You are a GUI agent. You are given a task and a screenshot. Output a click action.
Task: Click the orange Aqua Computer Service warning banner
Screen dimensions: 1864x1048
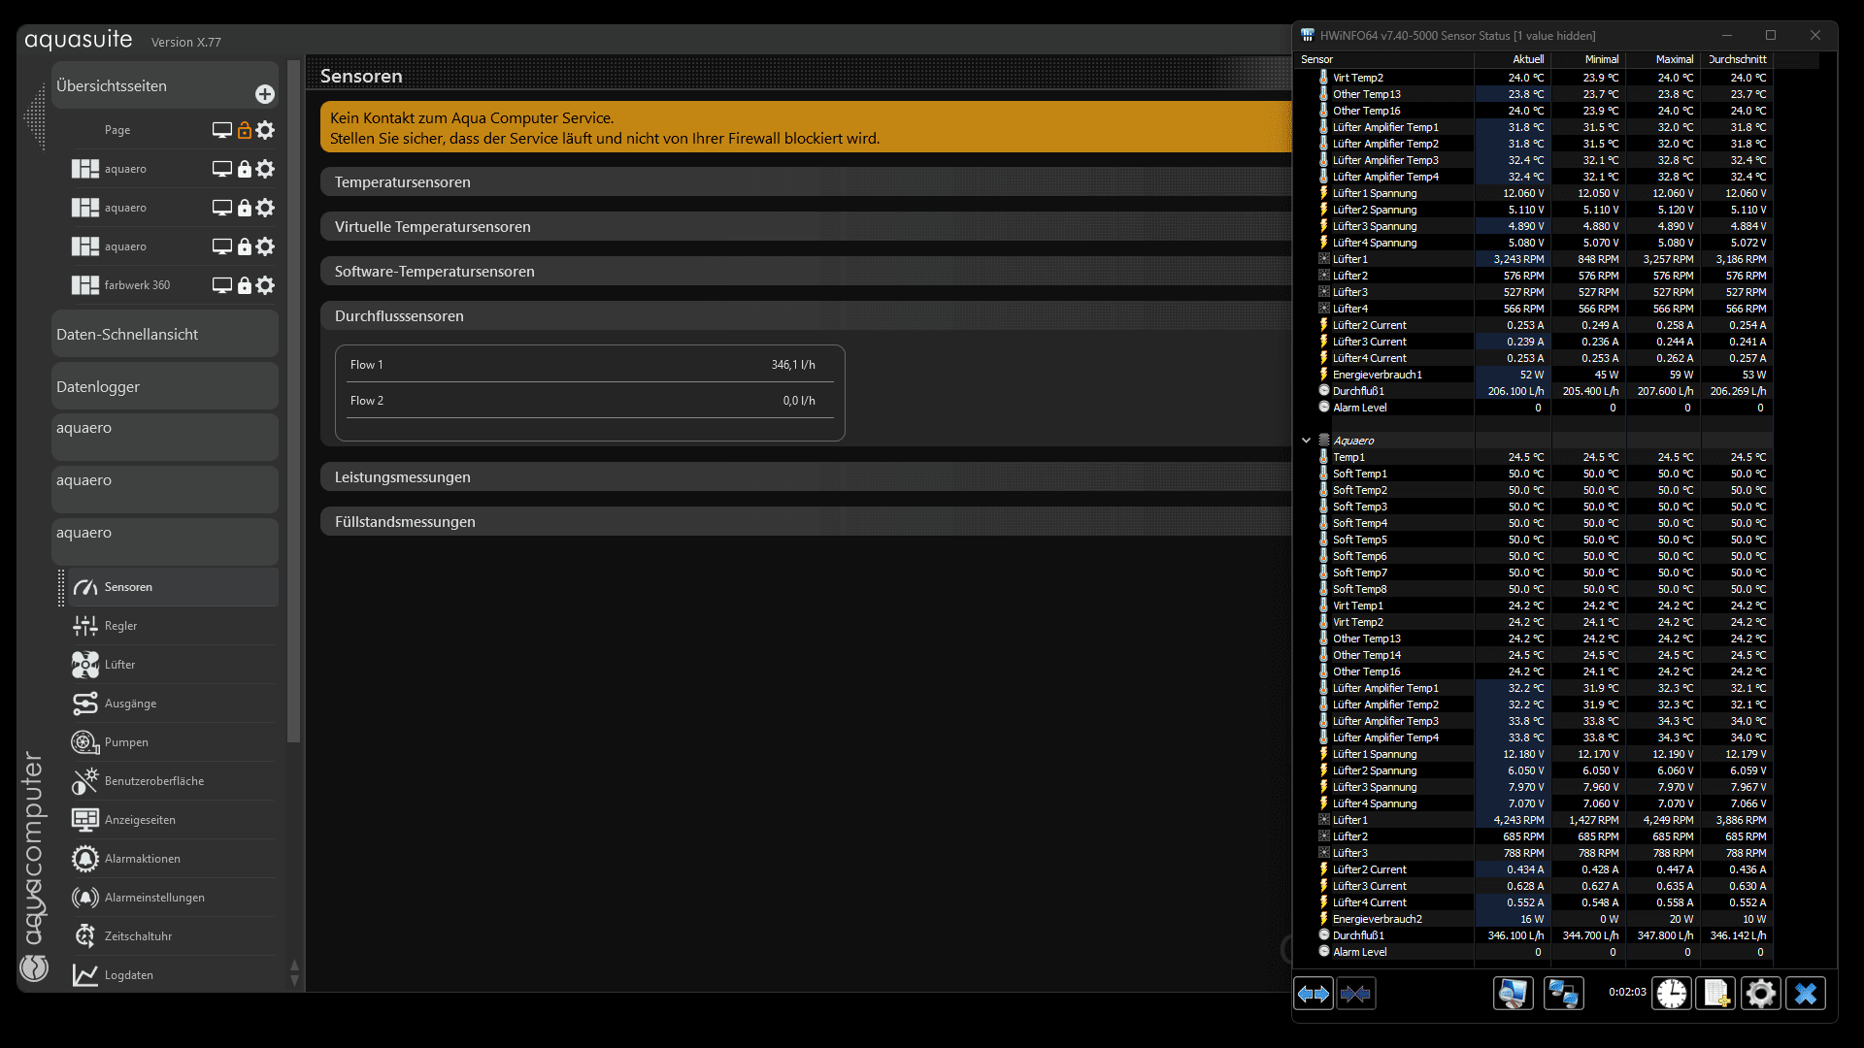(x=806, y=128)
